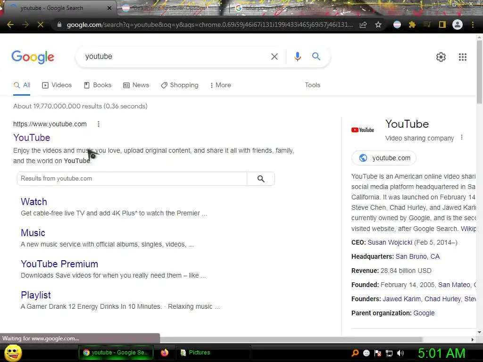Image resolution: width=483 pixels, height=362 pixels.
Task: Submit search with the blue magnifier
Action: [316, 57]
